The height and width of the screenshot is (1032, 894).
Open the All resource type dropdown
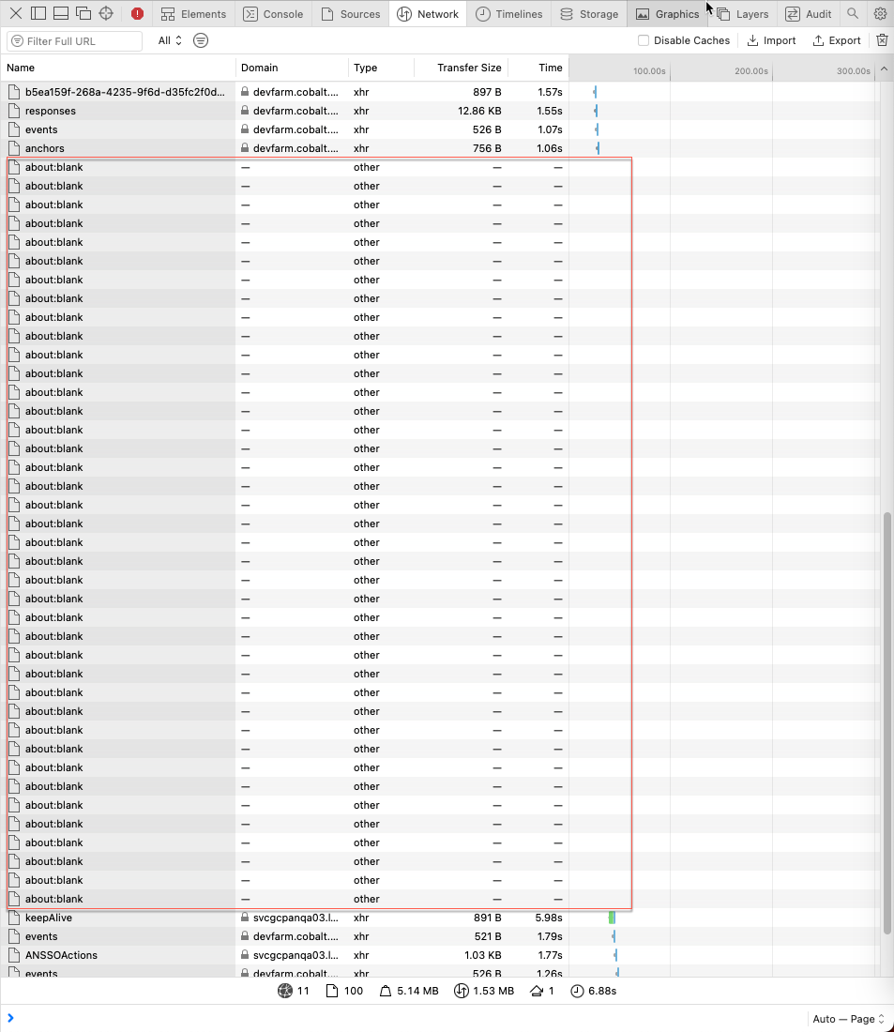point(166,40)
